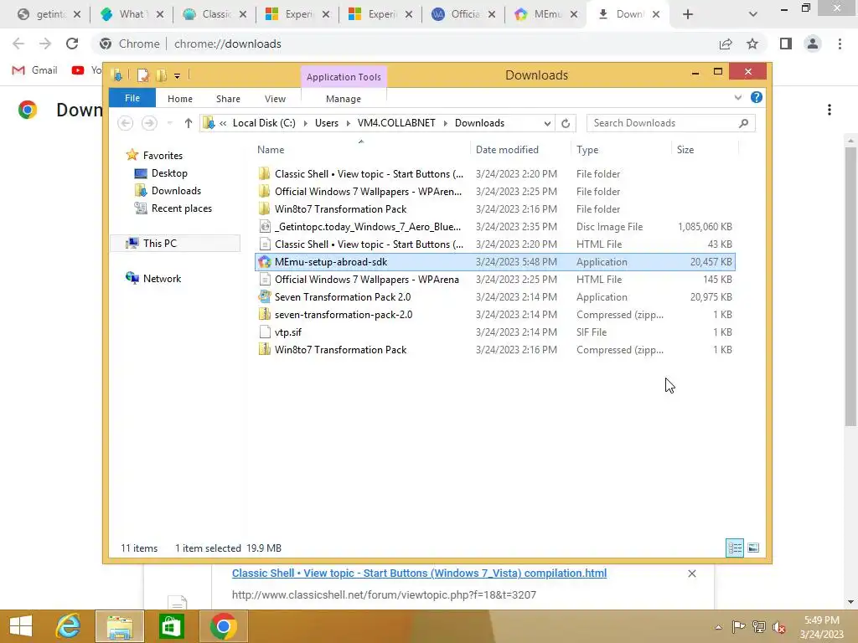Select the _Getintopc.today disc image file

pos(368,227)
